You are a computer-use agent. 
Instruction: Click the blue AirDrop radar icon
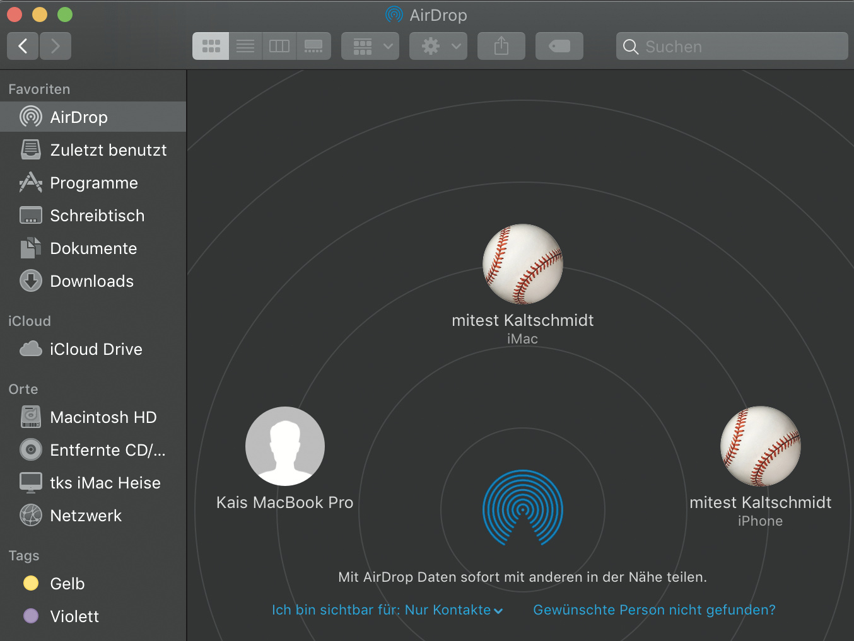[522, 507]
